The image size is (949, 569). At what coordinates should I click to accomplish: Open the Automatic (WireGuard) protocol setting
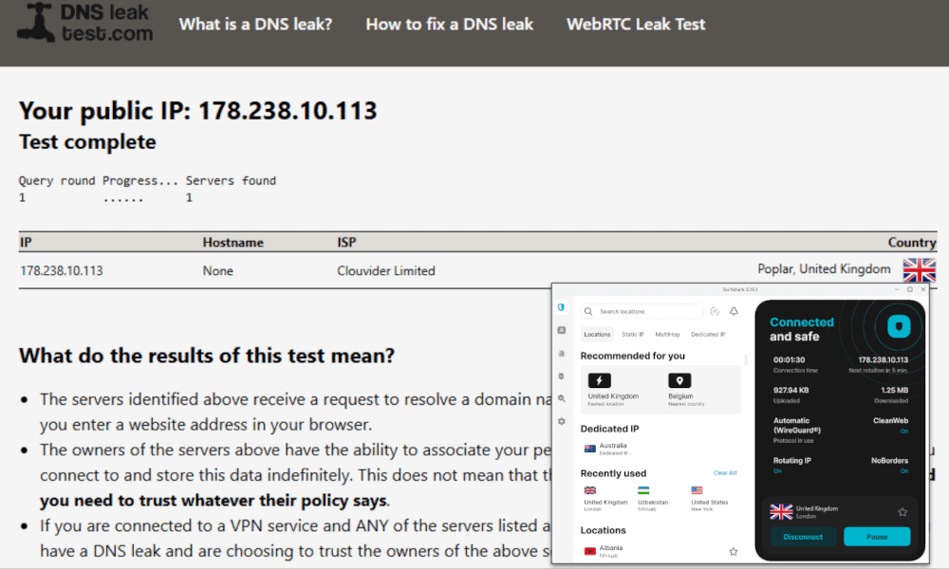pos(797,430)
